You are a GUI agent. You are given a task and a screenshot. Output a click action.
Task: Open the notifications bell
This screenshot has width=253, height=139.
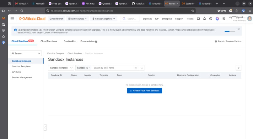point(204,19)
